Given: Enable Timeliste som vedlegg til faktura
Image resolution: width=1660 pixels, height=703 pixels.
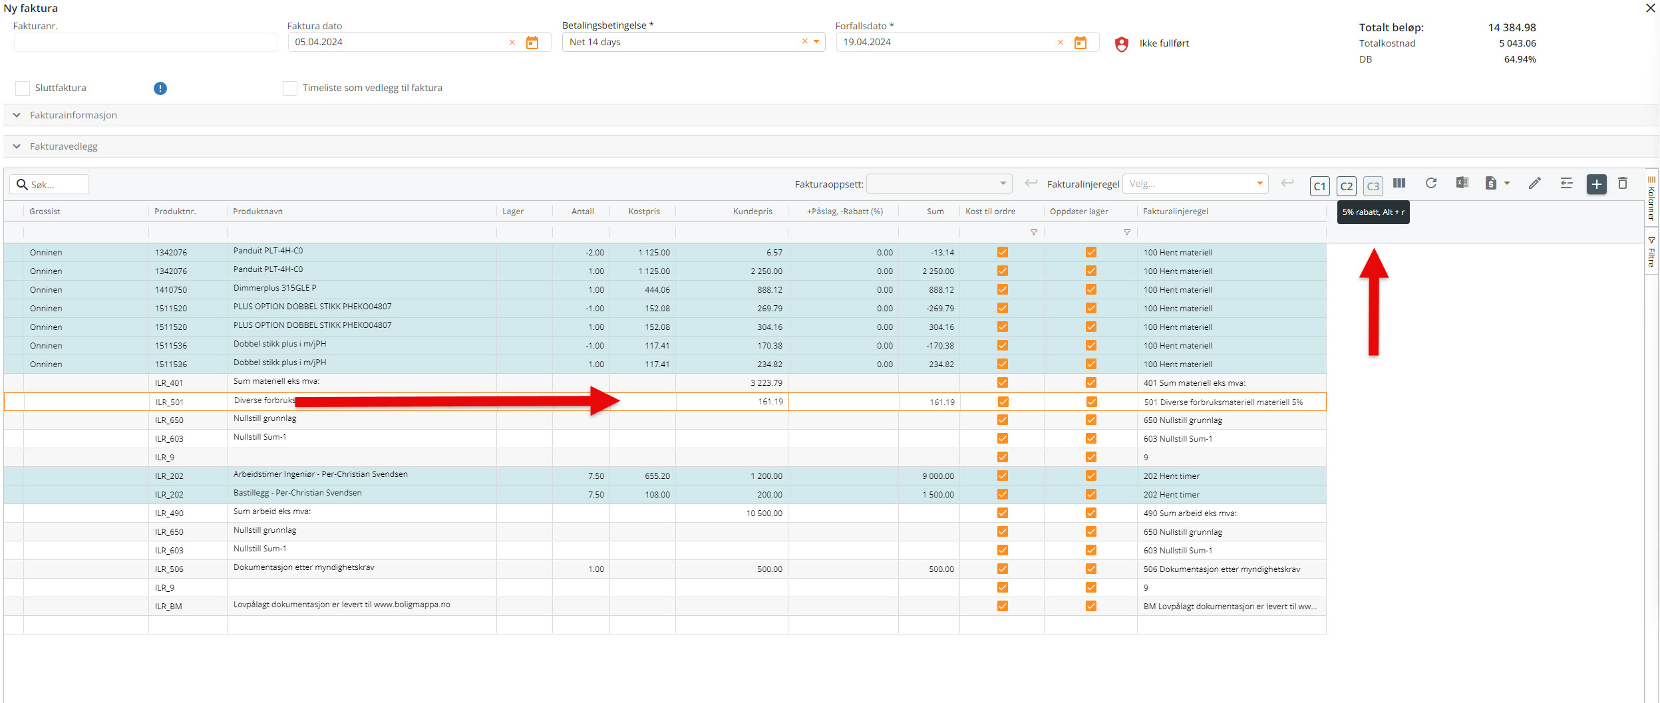Looking at the screenshot, I should (x=290, y=88).
